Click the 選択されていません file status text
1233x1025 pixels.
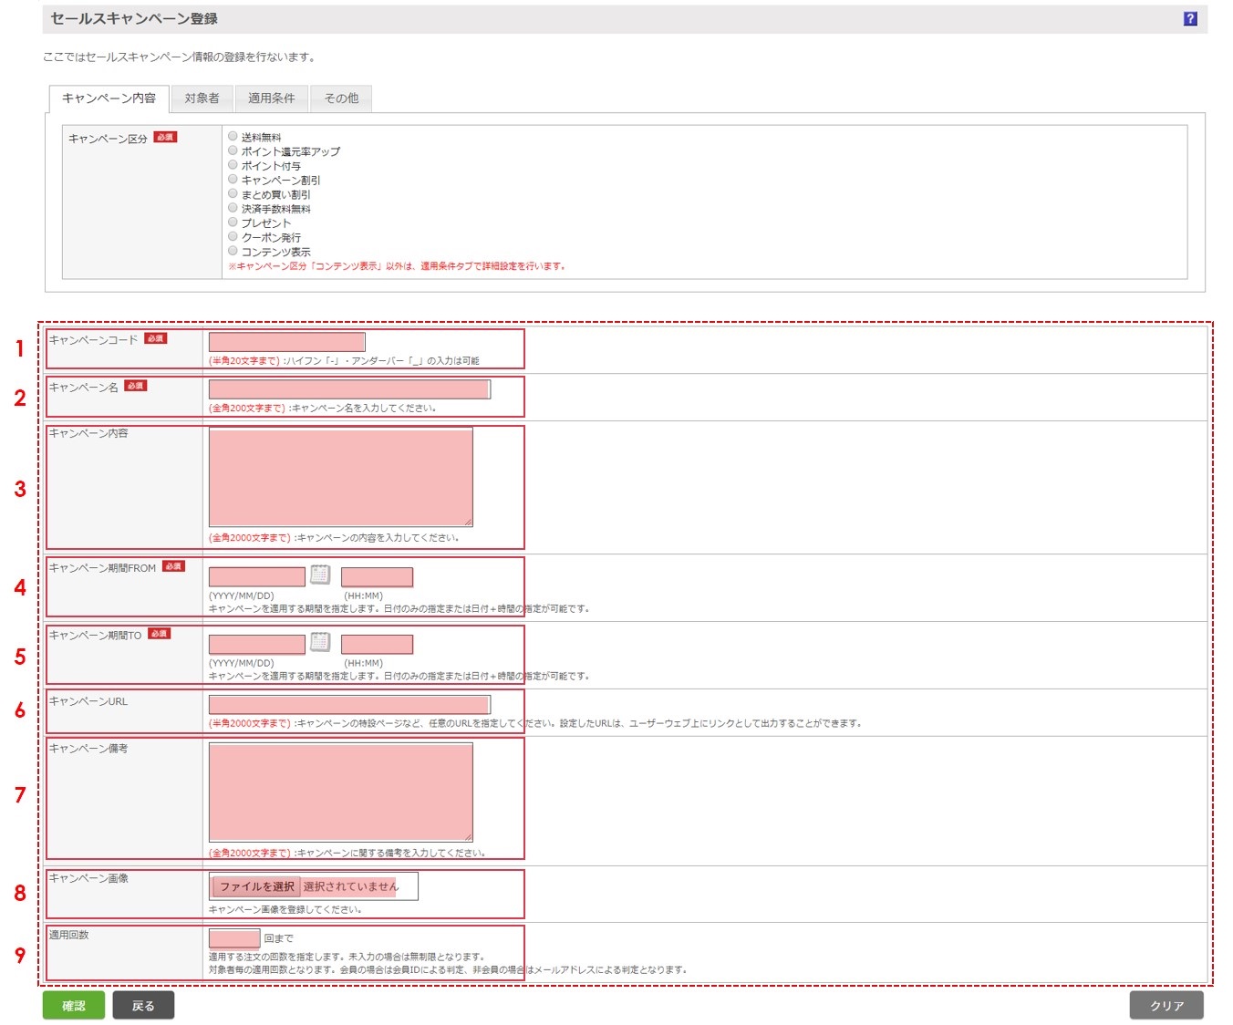pos(351,886)
